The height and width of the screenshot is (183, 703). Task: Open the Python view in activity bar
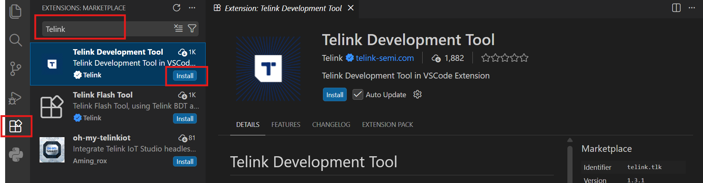16,155
